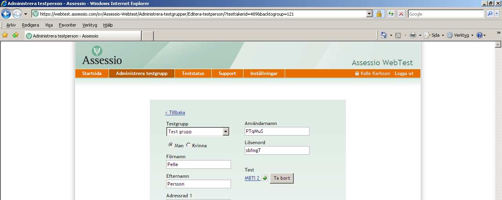
Task: Click the vertical scrollbar up arrow
Action: click(x=498, y=45)
